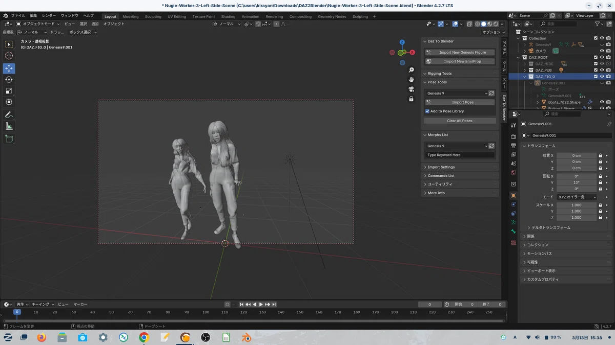This screenshot has height=345, width=615.
Task: Toggle camera view with camera icon
Action: [x=411, y=89]
